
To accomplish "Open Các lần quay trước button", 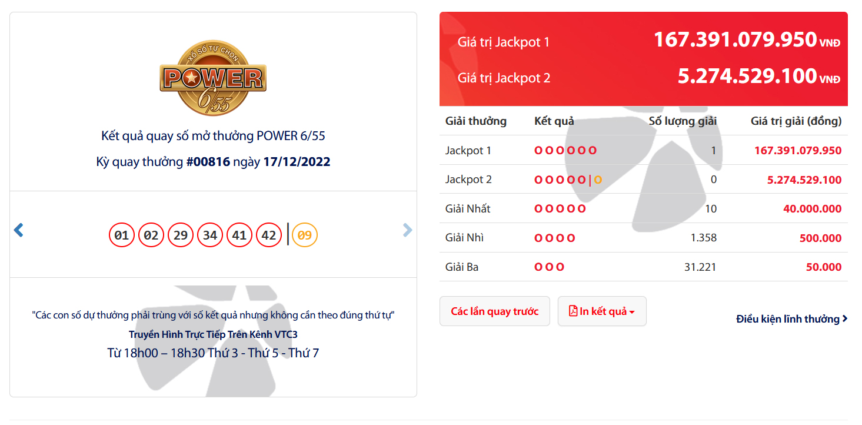I will click(x=495, y=311).
